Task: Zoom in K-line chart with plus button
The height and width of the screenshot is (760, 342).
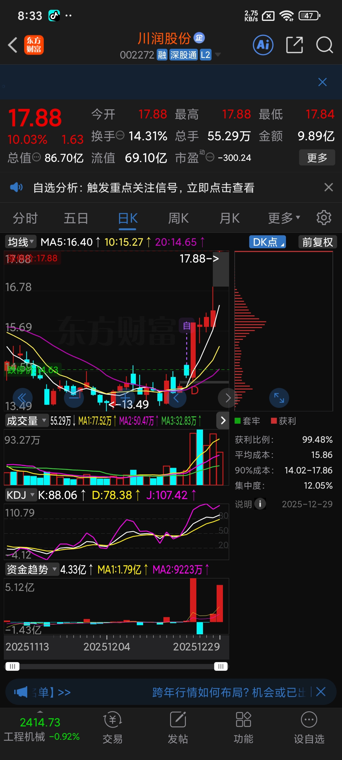Action: pyautogui.click(x=125, y=398)
